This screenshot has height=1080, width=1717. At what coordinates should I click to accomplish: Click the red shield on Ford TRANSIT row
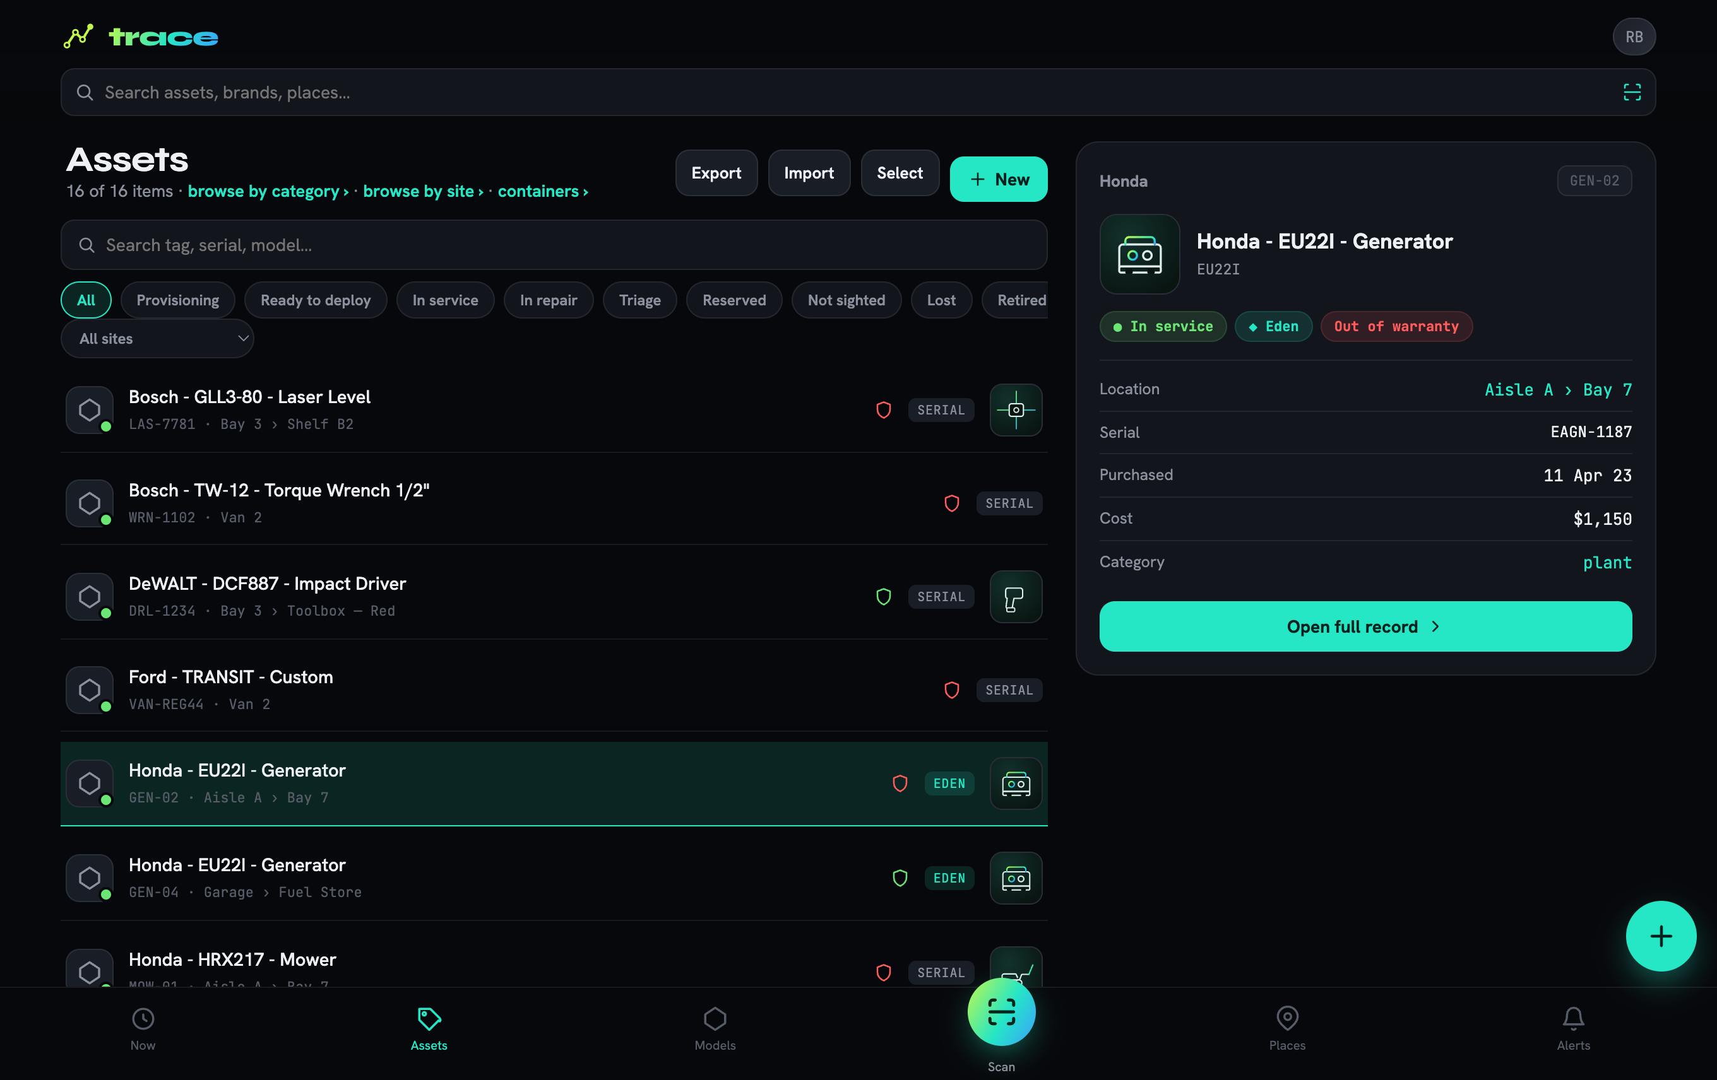(951, 690)
